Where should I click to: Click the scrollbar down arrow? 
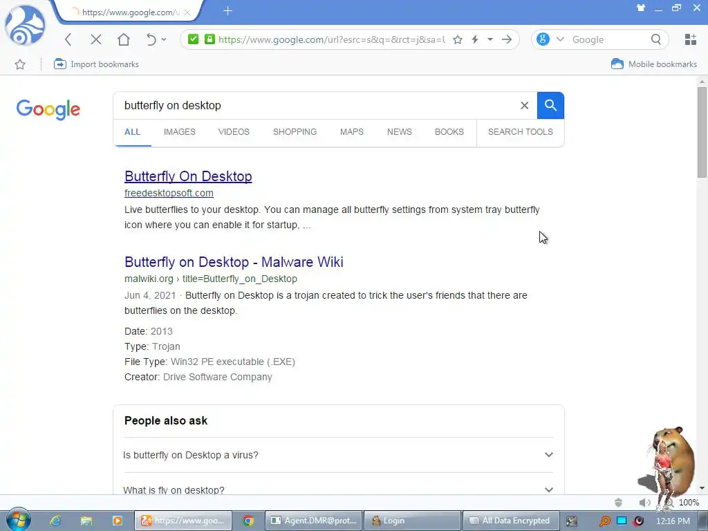click(702, 488)
